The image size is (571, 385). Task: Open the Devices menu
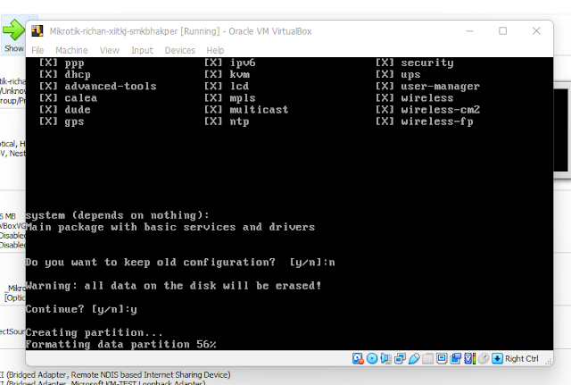(180, 50)
